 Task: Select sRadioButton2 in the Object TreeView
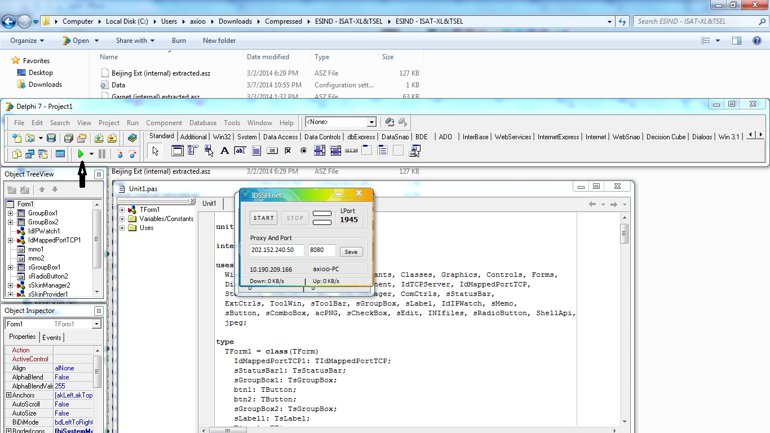click(x=48, y=276)
